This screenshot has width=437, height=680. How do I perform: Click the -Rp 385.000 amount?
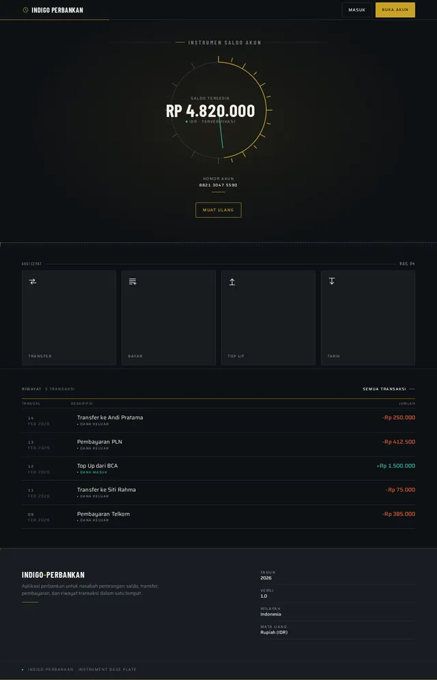pyautogui.click(x=399, y=514)
